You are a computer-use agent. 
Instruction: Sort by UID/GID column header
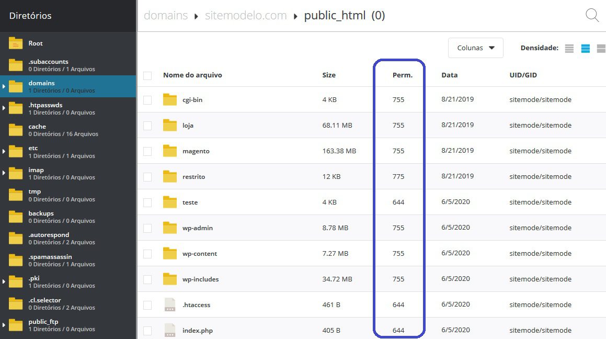523,75
